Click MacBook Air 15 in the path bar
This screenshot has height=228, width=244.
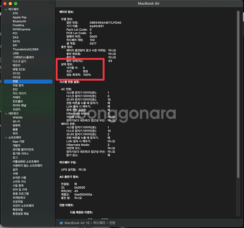[x=77, y=223]
